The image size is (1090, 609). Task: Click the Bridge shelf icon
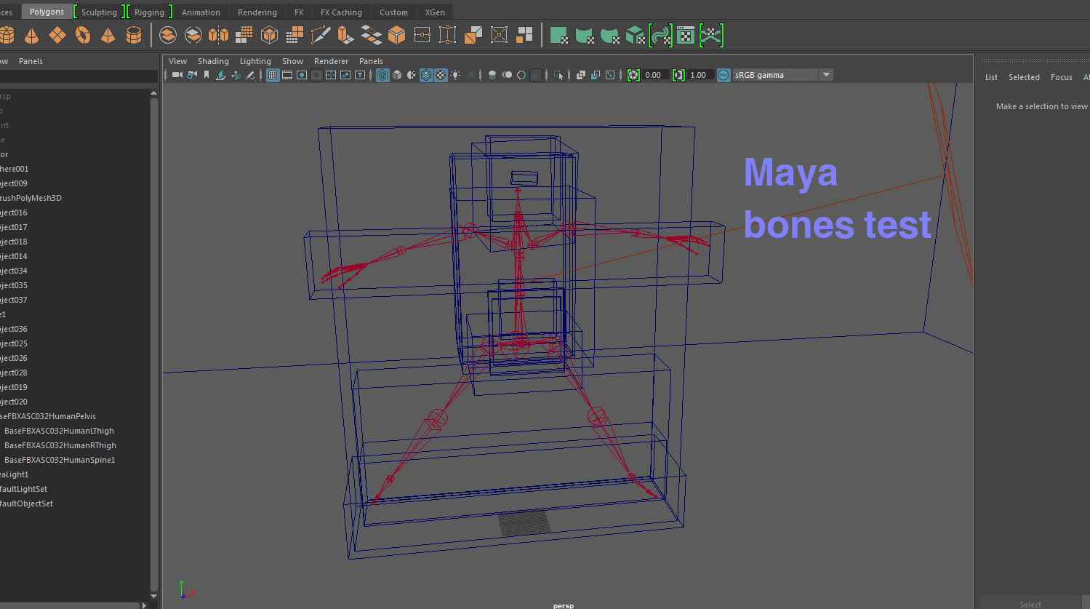(371, 35)
